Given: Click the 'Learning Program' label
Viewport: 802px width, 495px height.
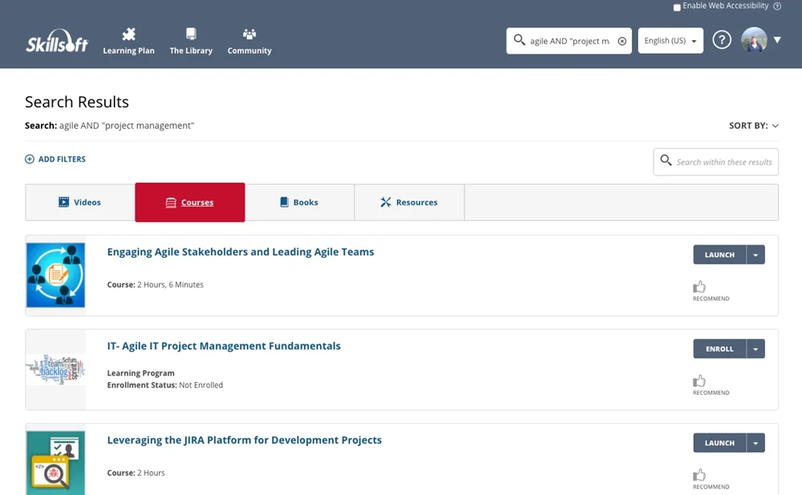Looking at the screenshot, I should 140,373.
